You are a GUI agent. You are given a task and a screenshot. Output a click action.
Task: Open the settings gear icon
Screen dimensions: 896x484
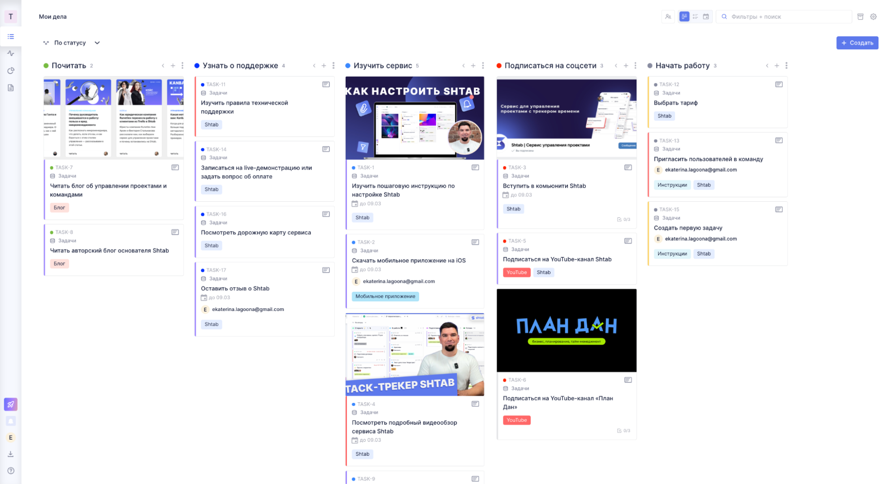(873, 17)
